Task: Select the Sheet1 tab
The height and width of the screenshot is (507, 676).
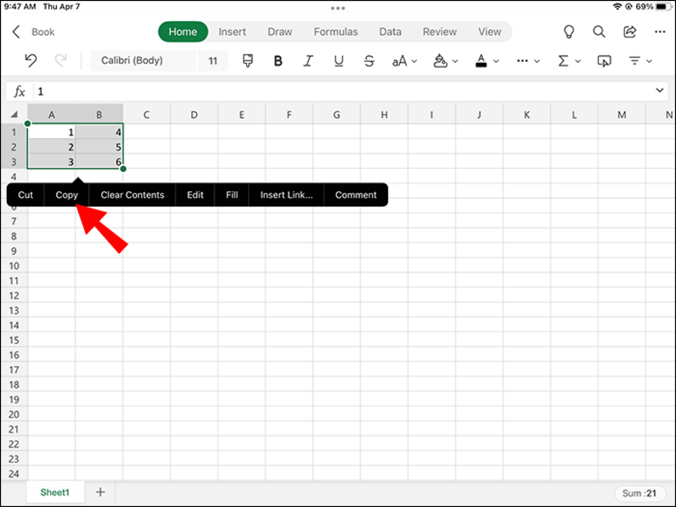Action: coord(55,492)
